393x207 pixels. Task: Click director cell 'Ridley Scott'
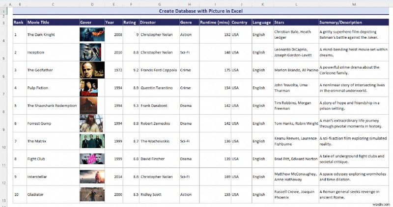[159, 194]
